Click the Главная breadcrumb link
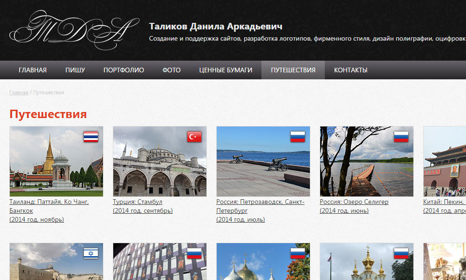466x280 pixels. tap(19, 92)
